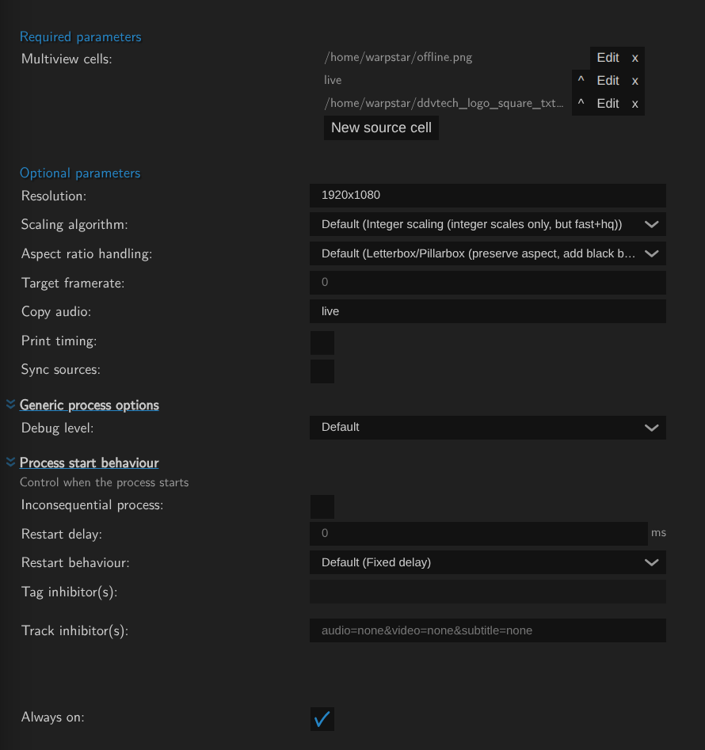The image size is (705, 750).
Task: Edit the offline.png multiview cell
Action: pyautogui.click(x=608, y=58)
